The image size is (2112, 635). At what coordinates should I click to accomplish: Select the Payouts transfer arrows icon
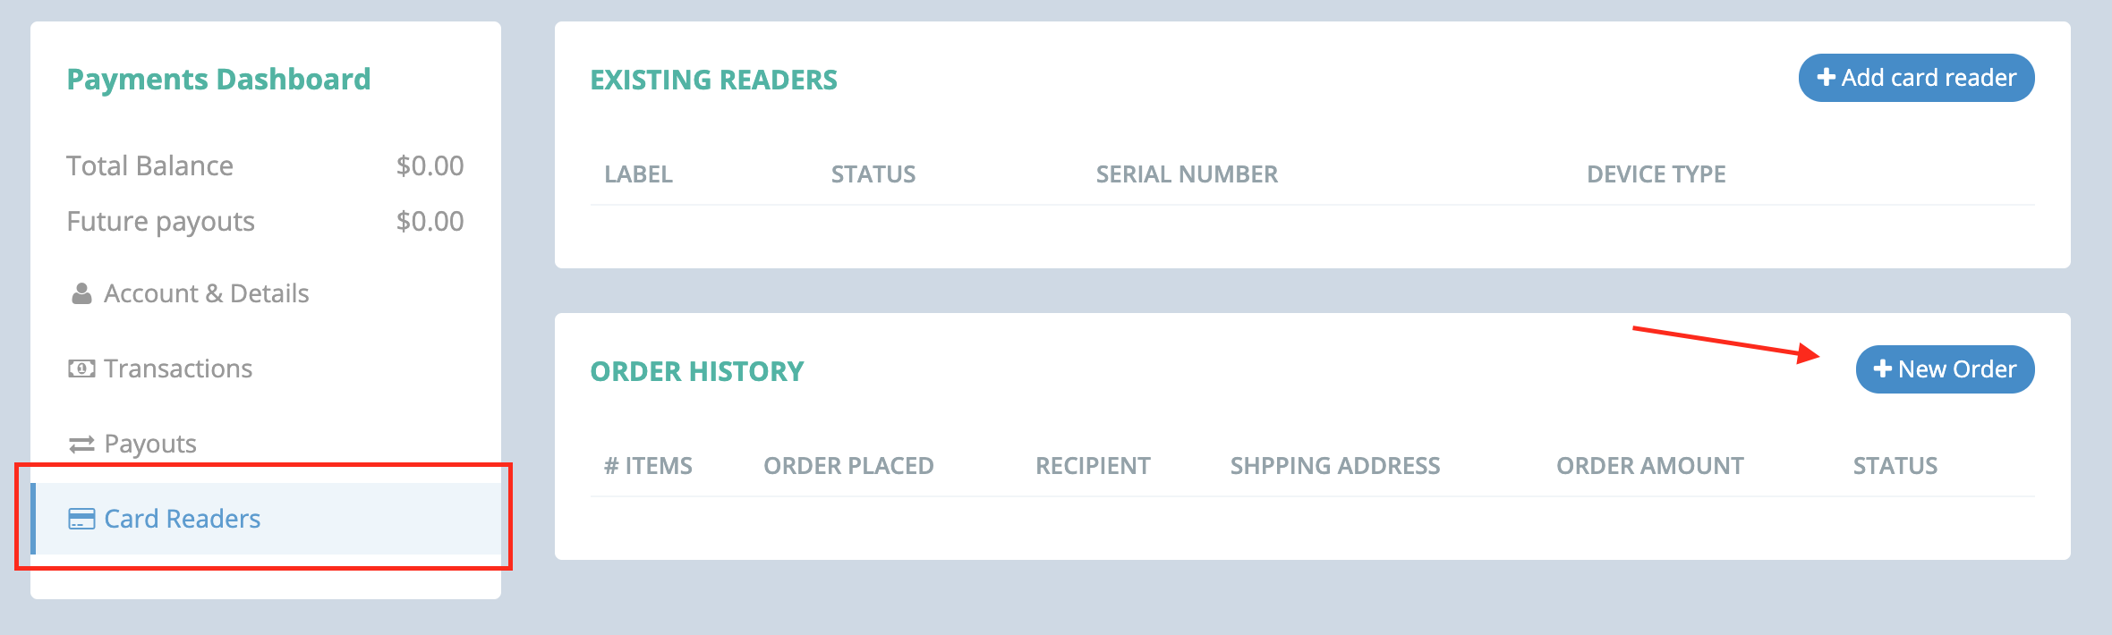click(81, 442)
